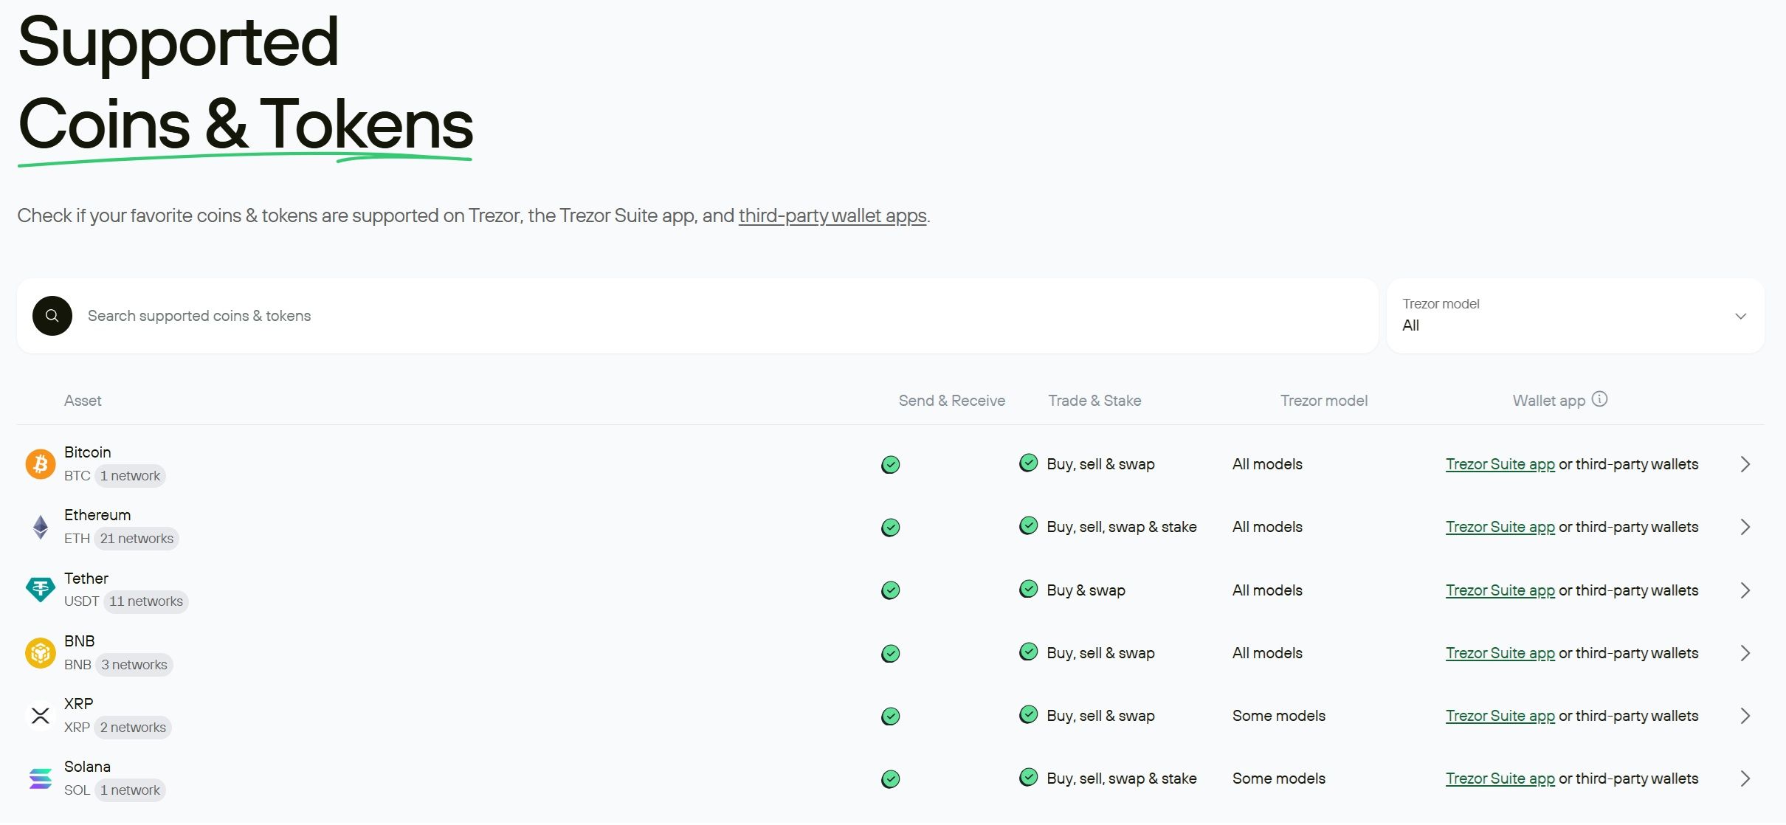Click the Wallet app info icon
Image resolution: width=1786 pixels, height=825 pixels.
(x=1599, y=399)
